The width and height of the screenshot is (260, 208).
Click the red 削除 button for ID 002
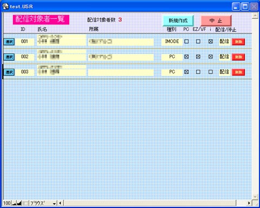(238, 57)
